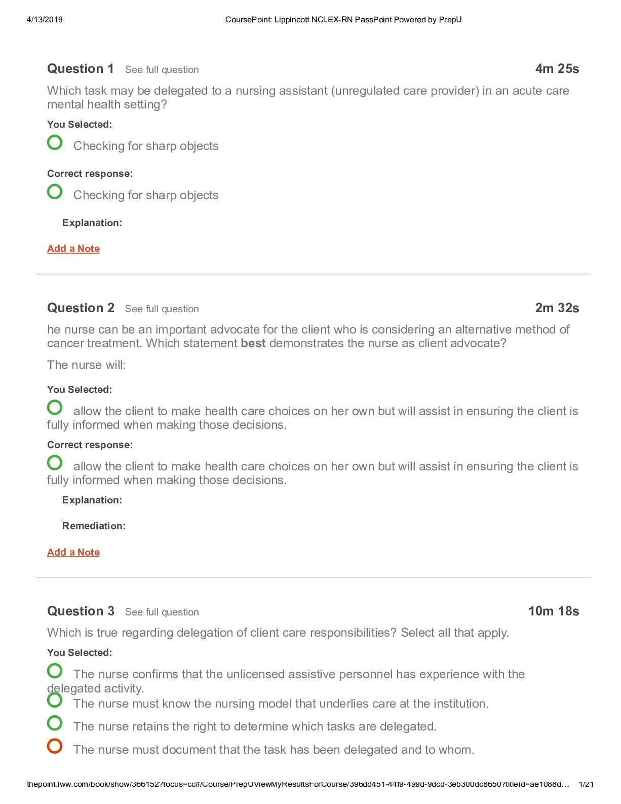Click the 4m 25s time for Question 1
The height and width of the screenshot is (804, 621).
coord(557,69)
